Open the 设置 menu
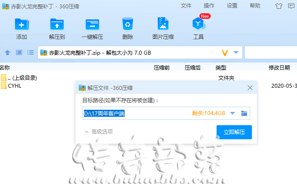The height and width of the screenshot is (186, 297). 232,6
